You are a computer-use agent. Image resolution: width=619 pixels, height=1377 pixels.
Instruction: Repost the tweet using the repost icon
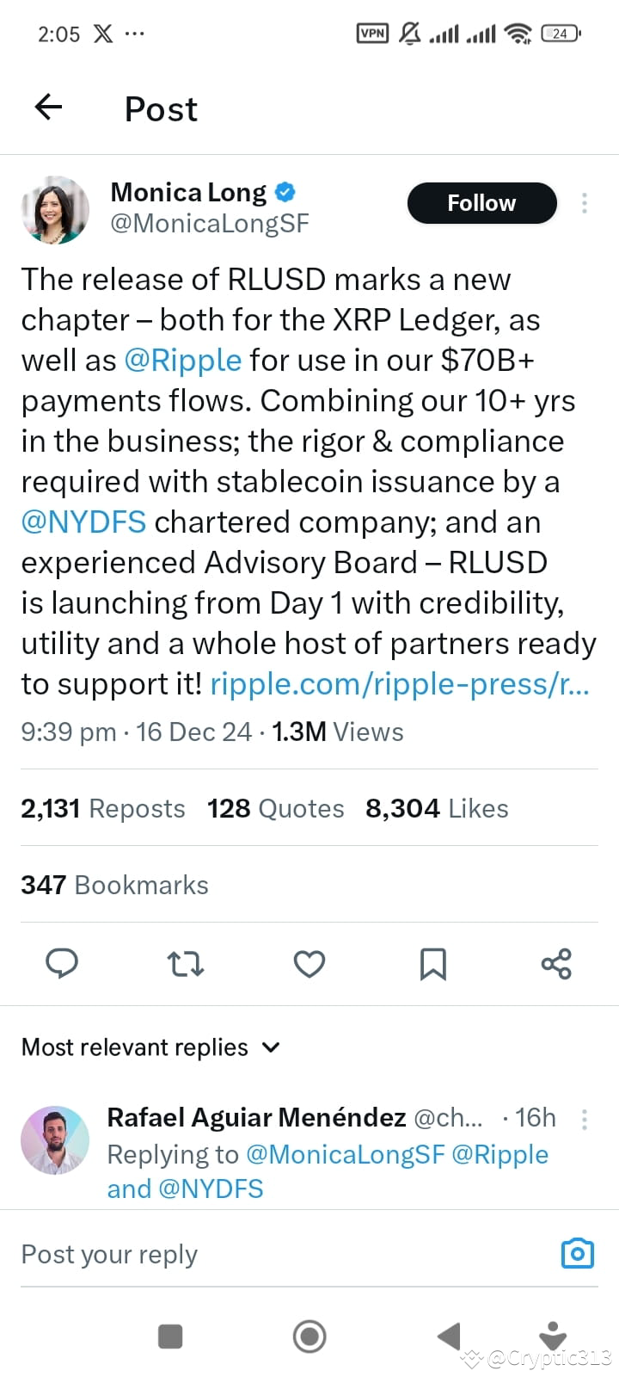point(186,964)
